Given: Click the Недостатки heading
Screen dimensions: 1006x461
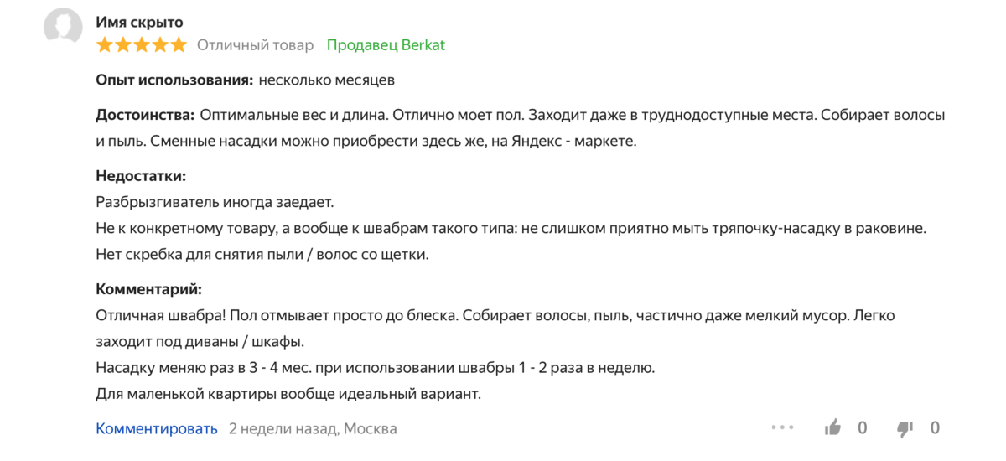Looking at the screenshot, I should tap(141, 176).
